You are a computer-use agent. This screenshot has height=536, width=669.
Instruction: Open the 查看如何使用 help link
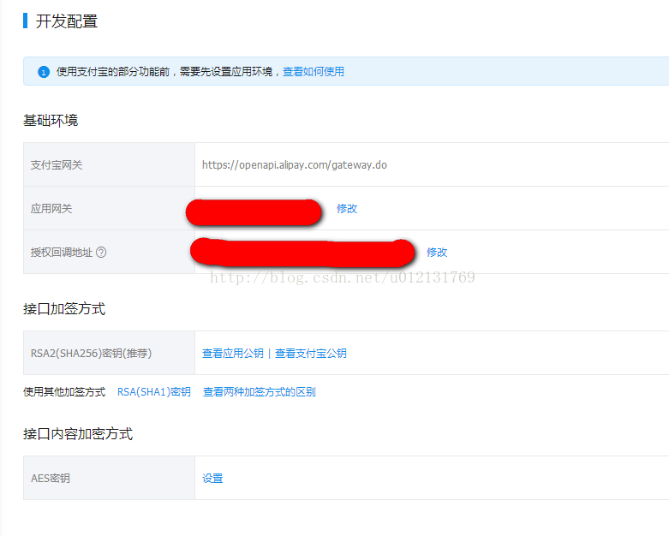point(314,72)
